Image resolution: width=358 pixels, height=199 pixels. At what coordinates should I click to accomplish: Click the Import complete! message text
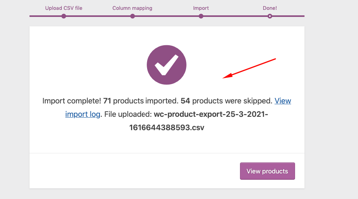click(x=72, y=101)
